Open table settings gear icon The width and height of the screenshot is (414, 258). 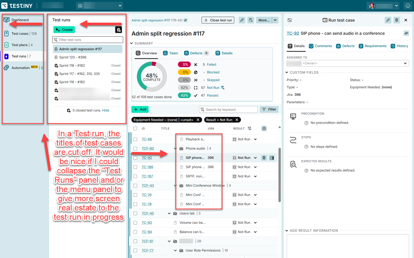pyautogui.click(x=264, y=128)
